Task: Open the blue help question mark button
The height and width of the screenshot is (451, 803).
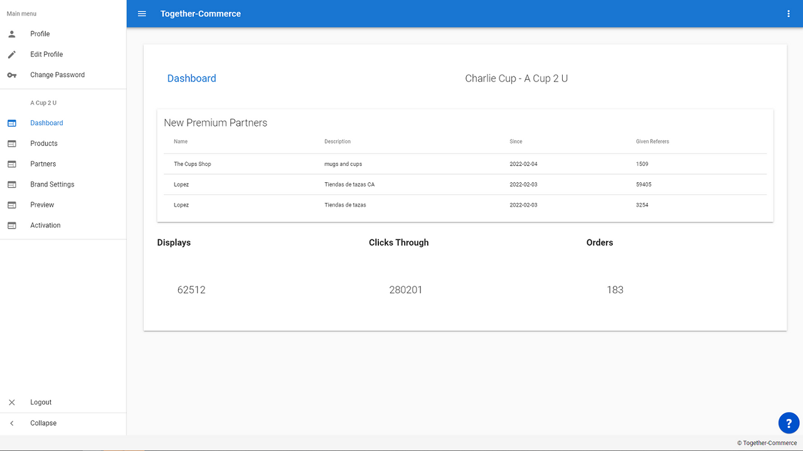Action: 789,423
